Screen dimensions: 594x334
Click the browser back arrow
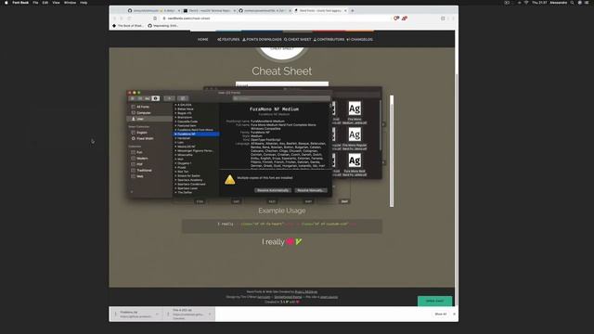click(115, 19)
